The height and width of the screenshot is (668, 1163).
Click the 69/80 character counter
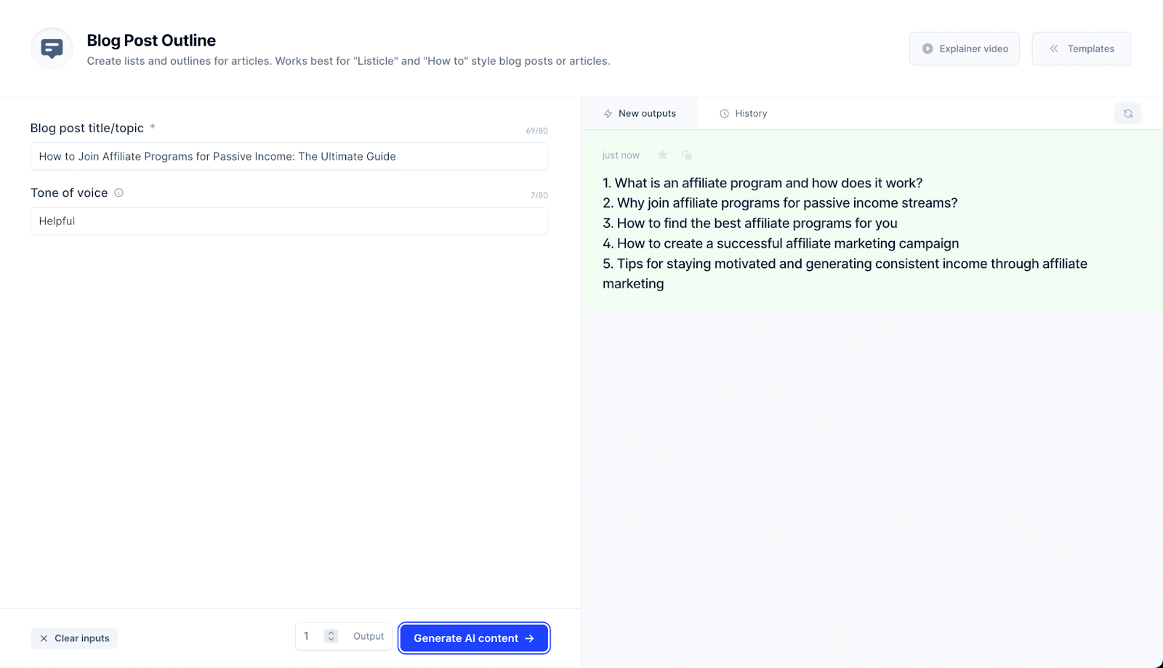(x=536, y=131)
